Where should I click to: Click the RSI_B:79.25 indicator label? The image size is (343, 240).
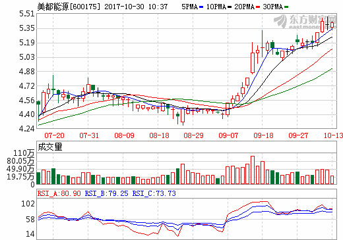tap(106, 193)
